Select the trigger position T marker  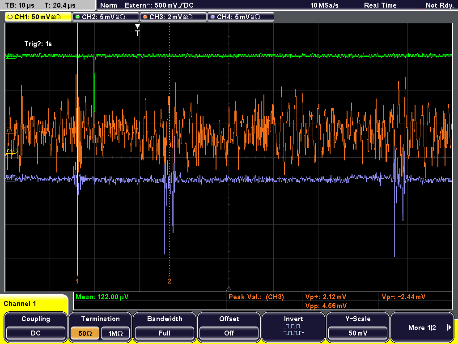point(137,30)
